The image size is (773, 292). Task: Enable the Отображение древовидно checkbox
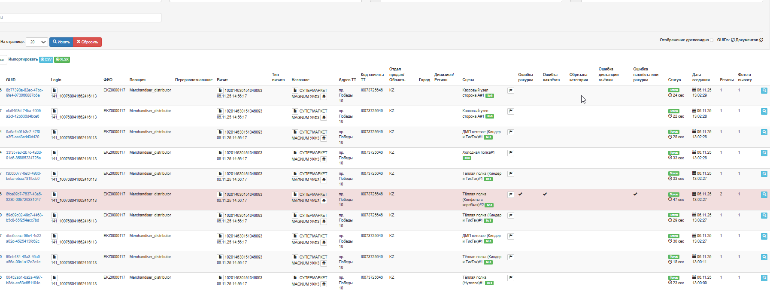712,40
